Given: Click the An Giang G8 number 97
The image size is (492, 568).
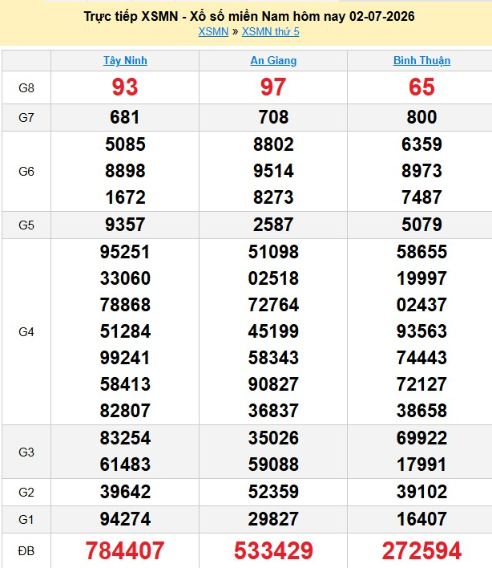Looking at the screenshot, I should pyautogui.click(x=273, y=87).
